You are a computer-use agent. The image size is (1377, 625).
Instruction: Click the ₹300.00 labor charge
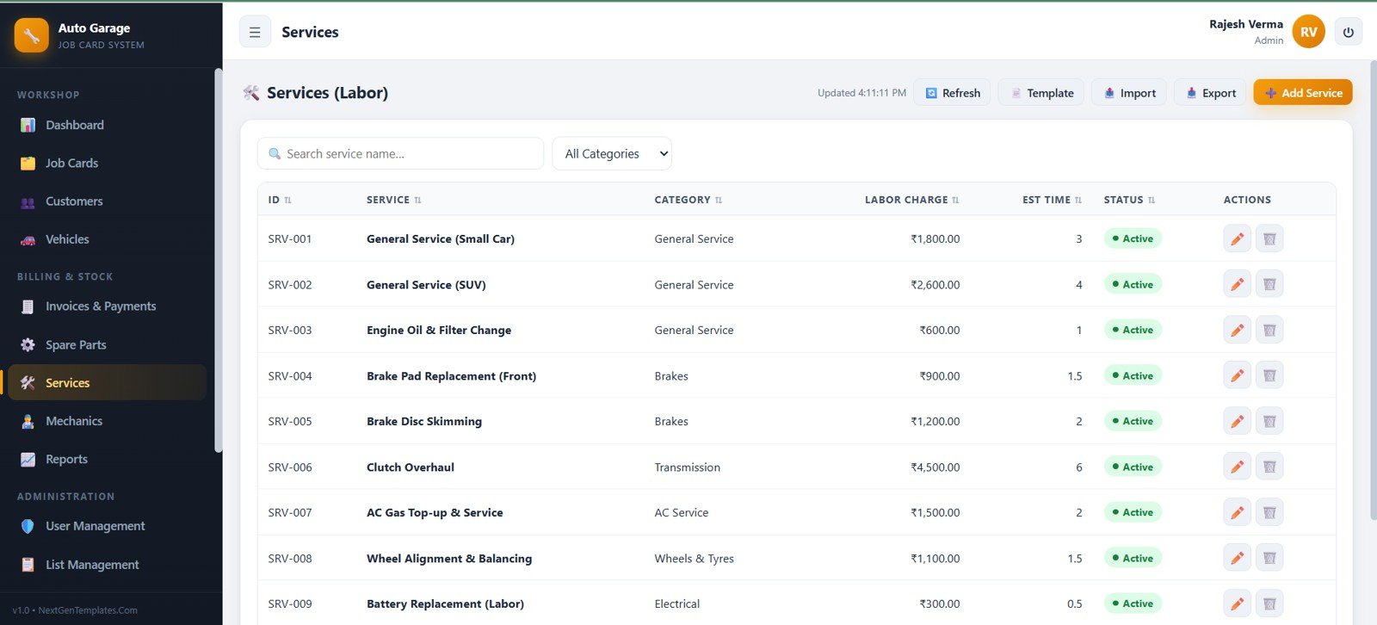[940, 604]
